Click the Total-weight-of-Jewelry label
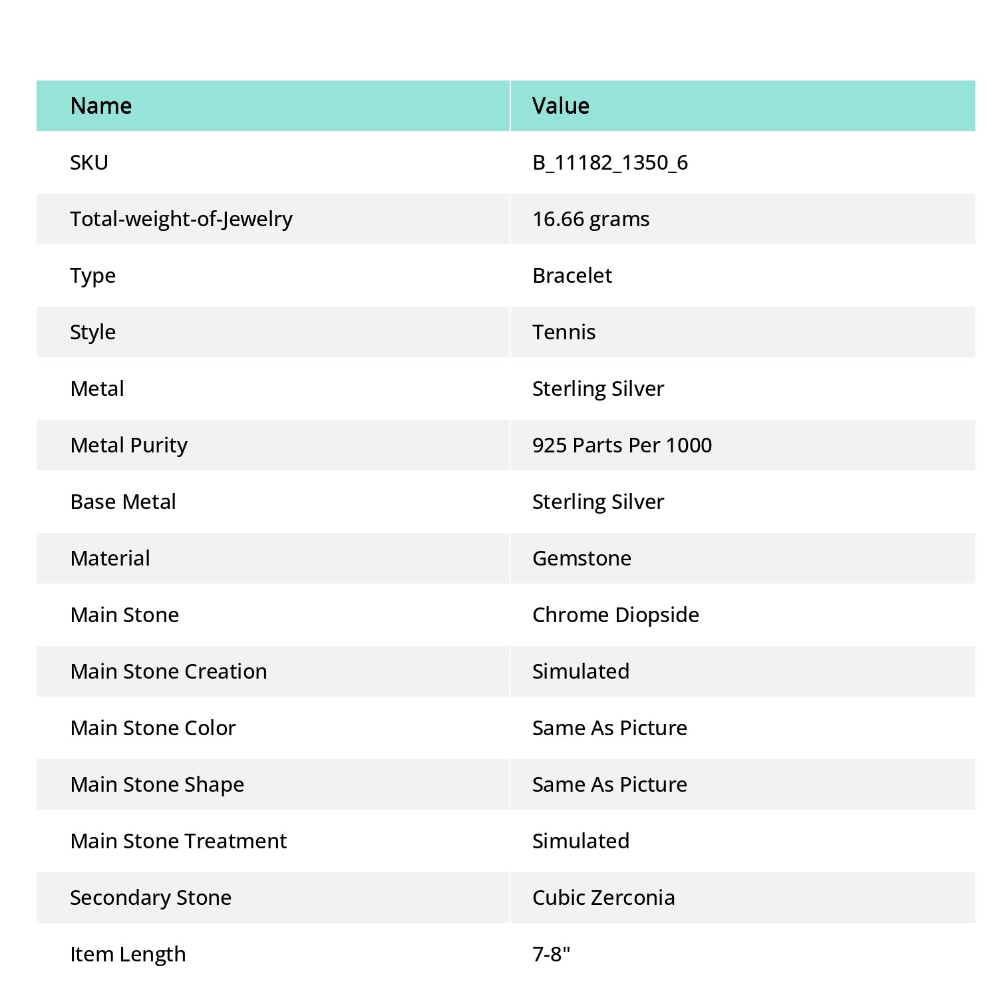This screenshot has height=998, width=998. [182, 220]
